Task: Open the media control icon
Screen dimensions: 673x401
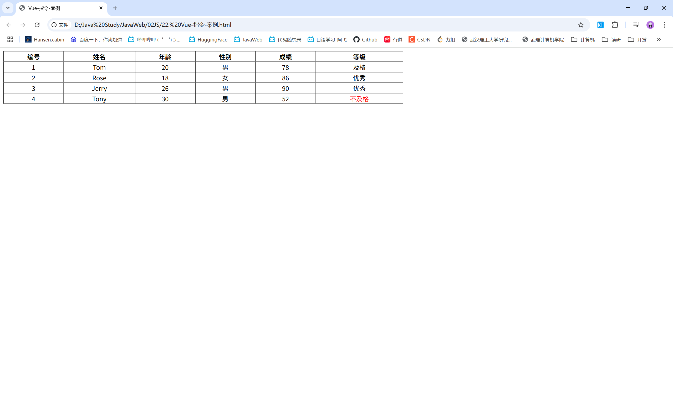Action: tap(636, 25)
